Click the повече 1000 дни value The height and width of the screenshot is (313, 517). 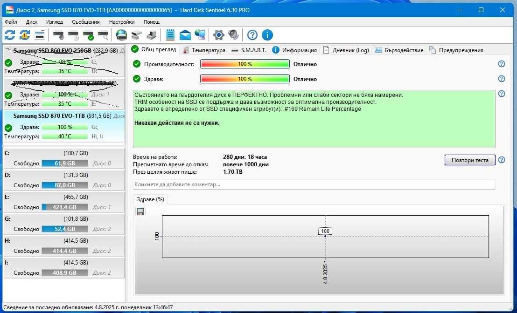coord(245,164)
